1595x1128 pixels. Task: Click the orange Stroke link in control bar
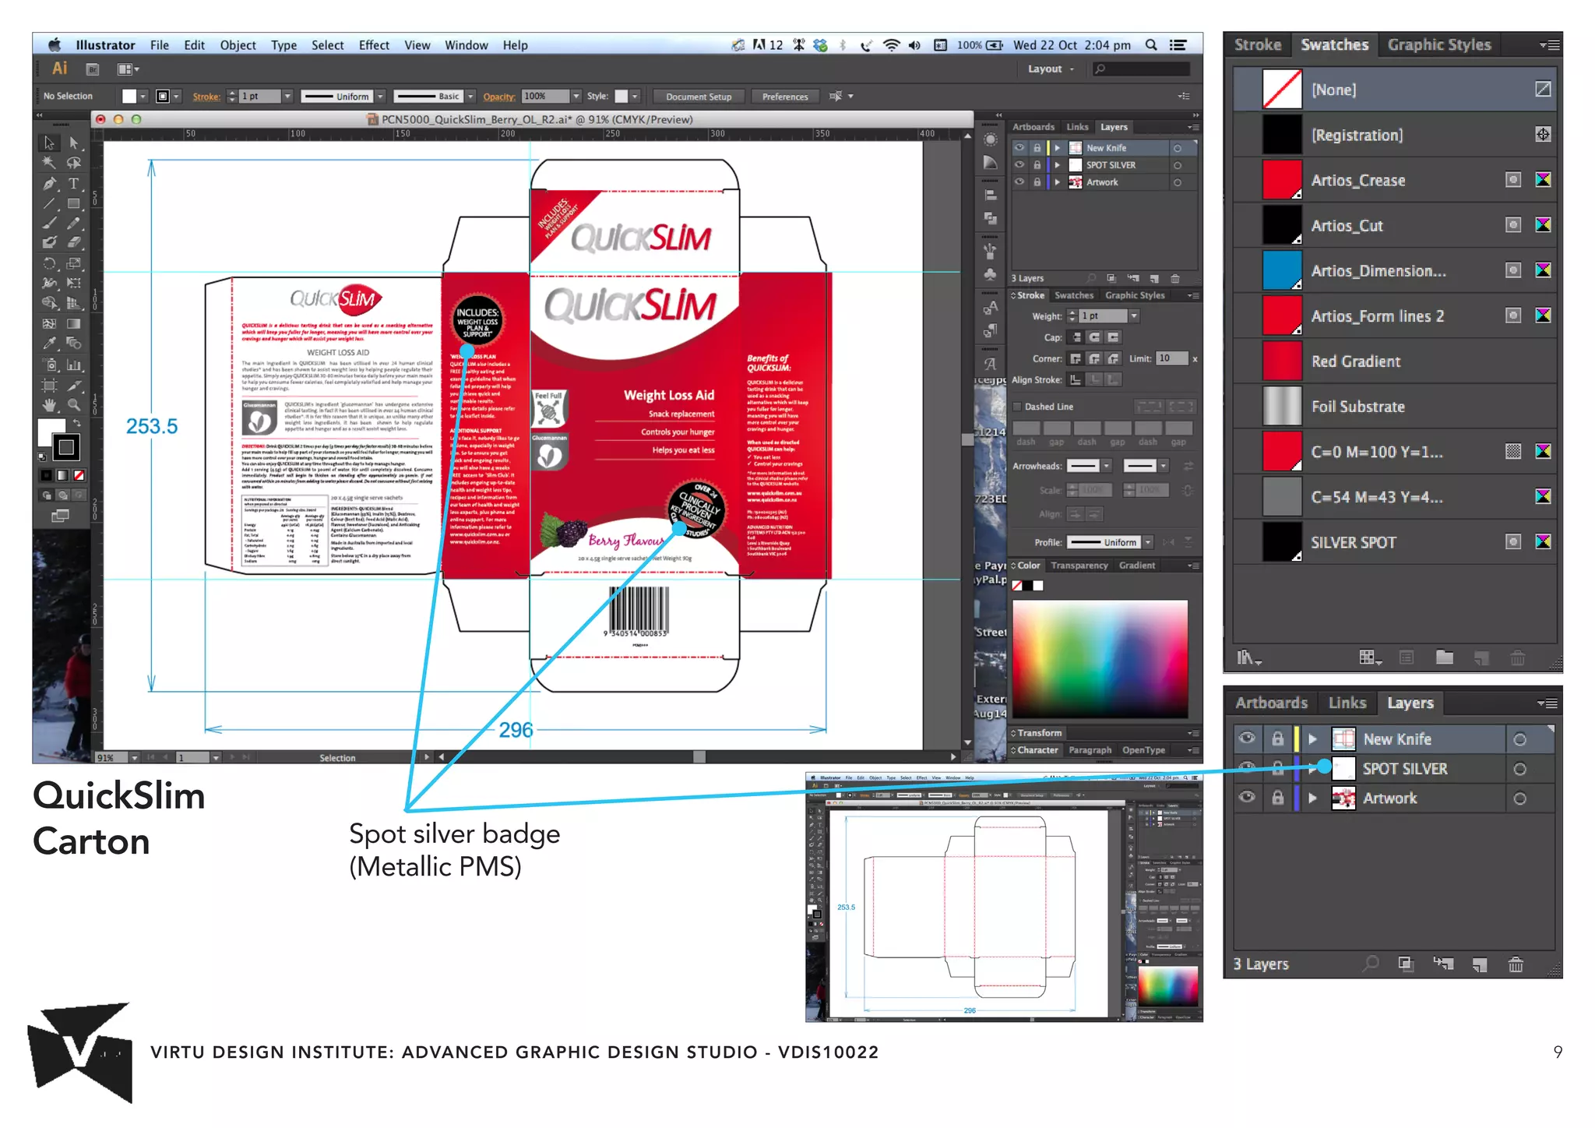point(206,97)
